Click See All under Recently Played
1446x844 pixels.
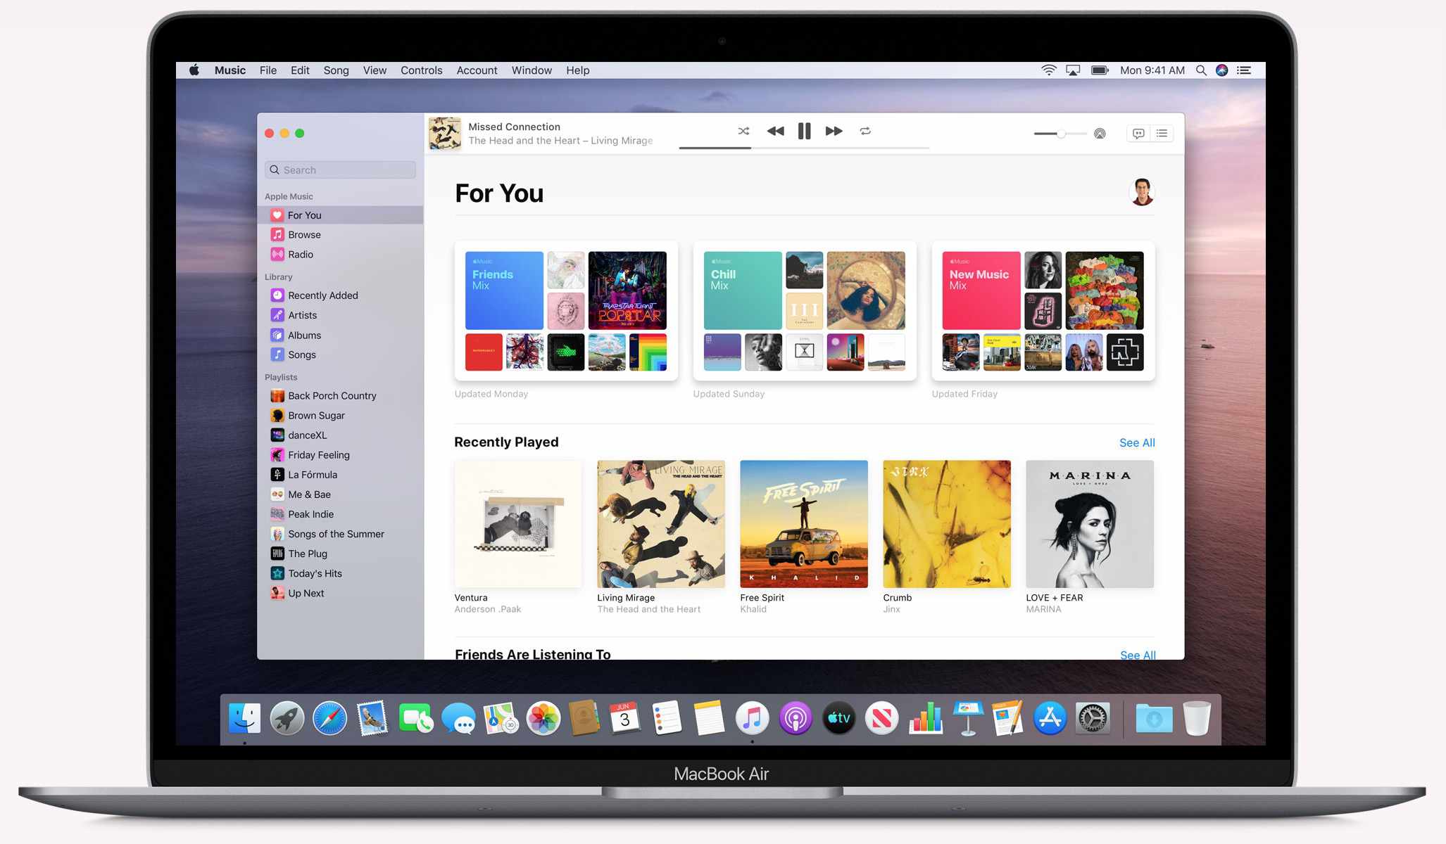(1137, 442)
